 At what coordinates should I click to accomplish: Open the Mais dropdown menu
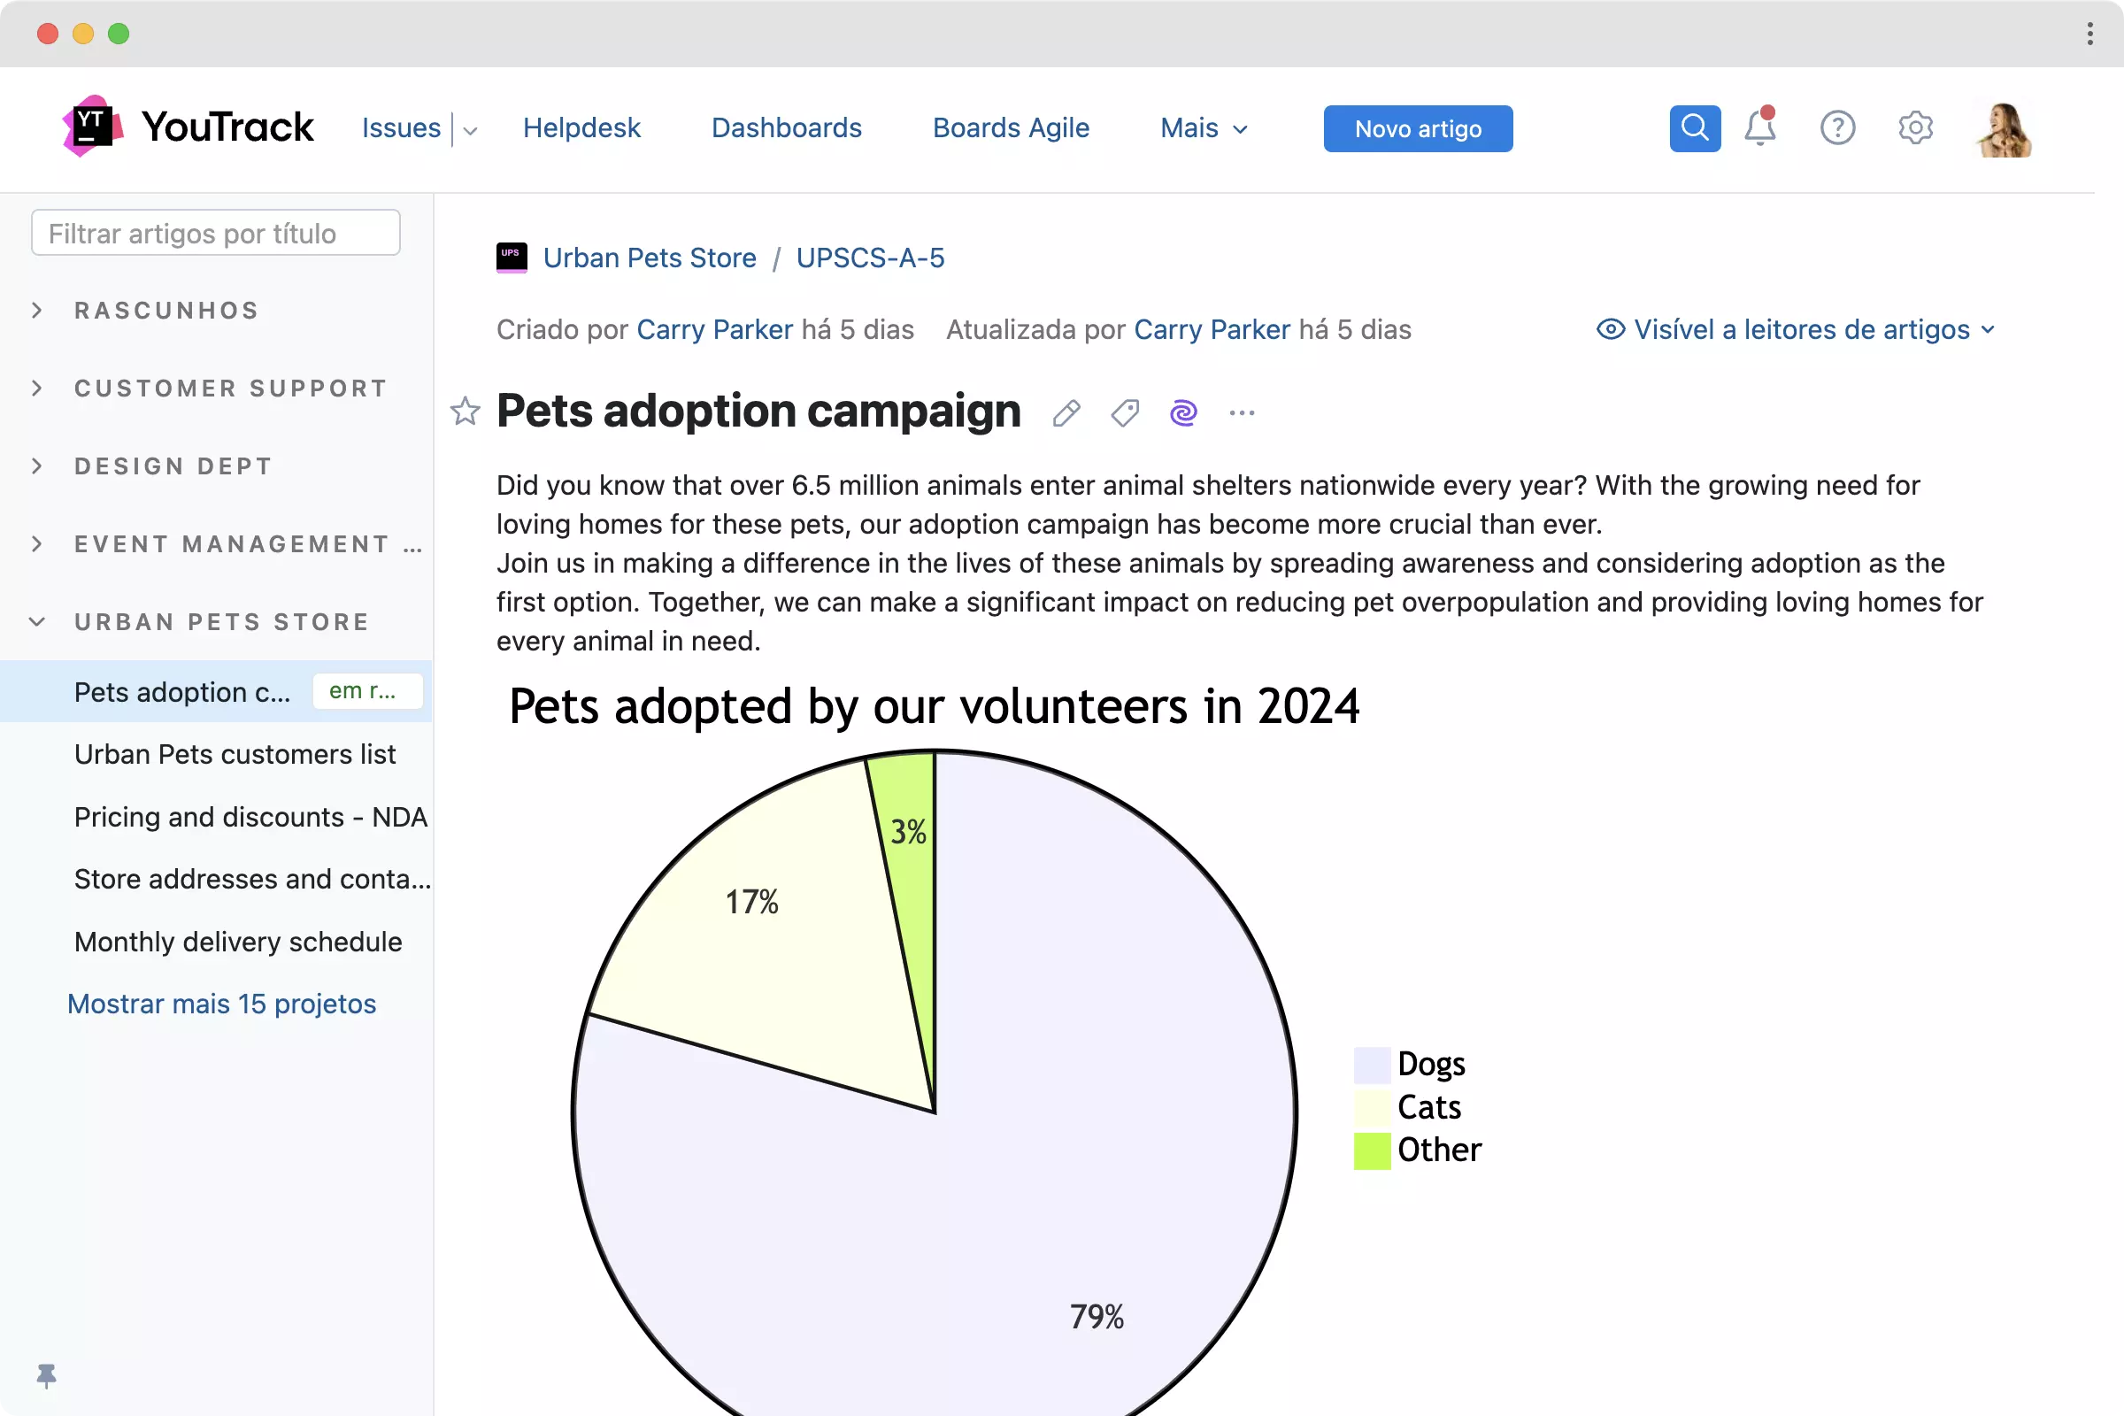tap(1204, 128)
